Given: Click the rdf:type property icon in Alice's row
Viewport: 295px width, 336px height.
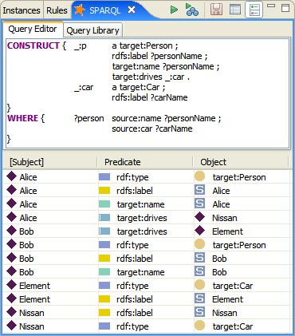Looking at the screenshot, I should point(104,177).
